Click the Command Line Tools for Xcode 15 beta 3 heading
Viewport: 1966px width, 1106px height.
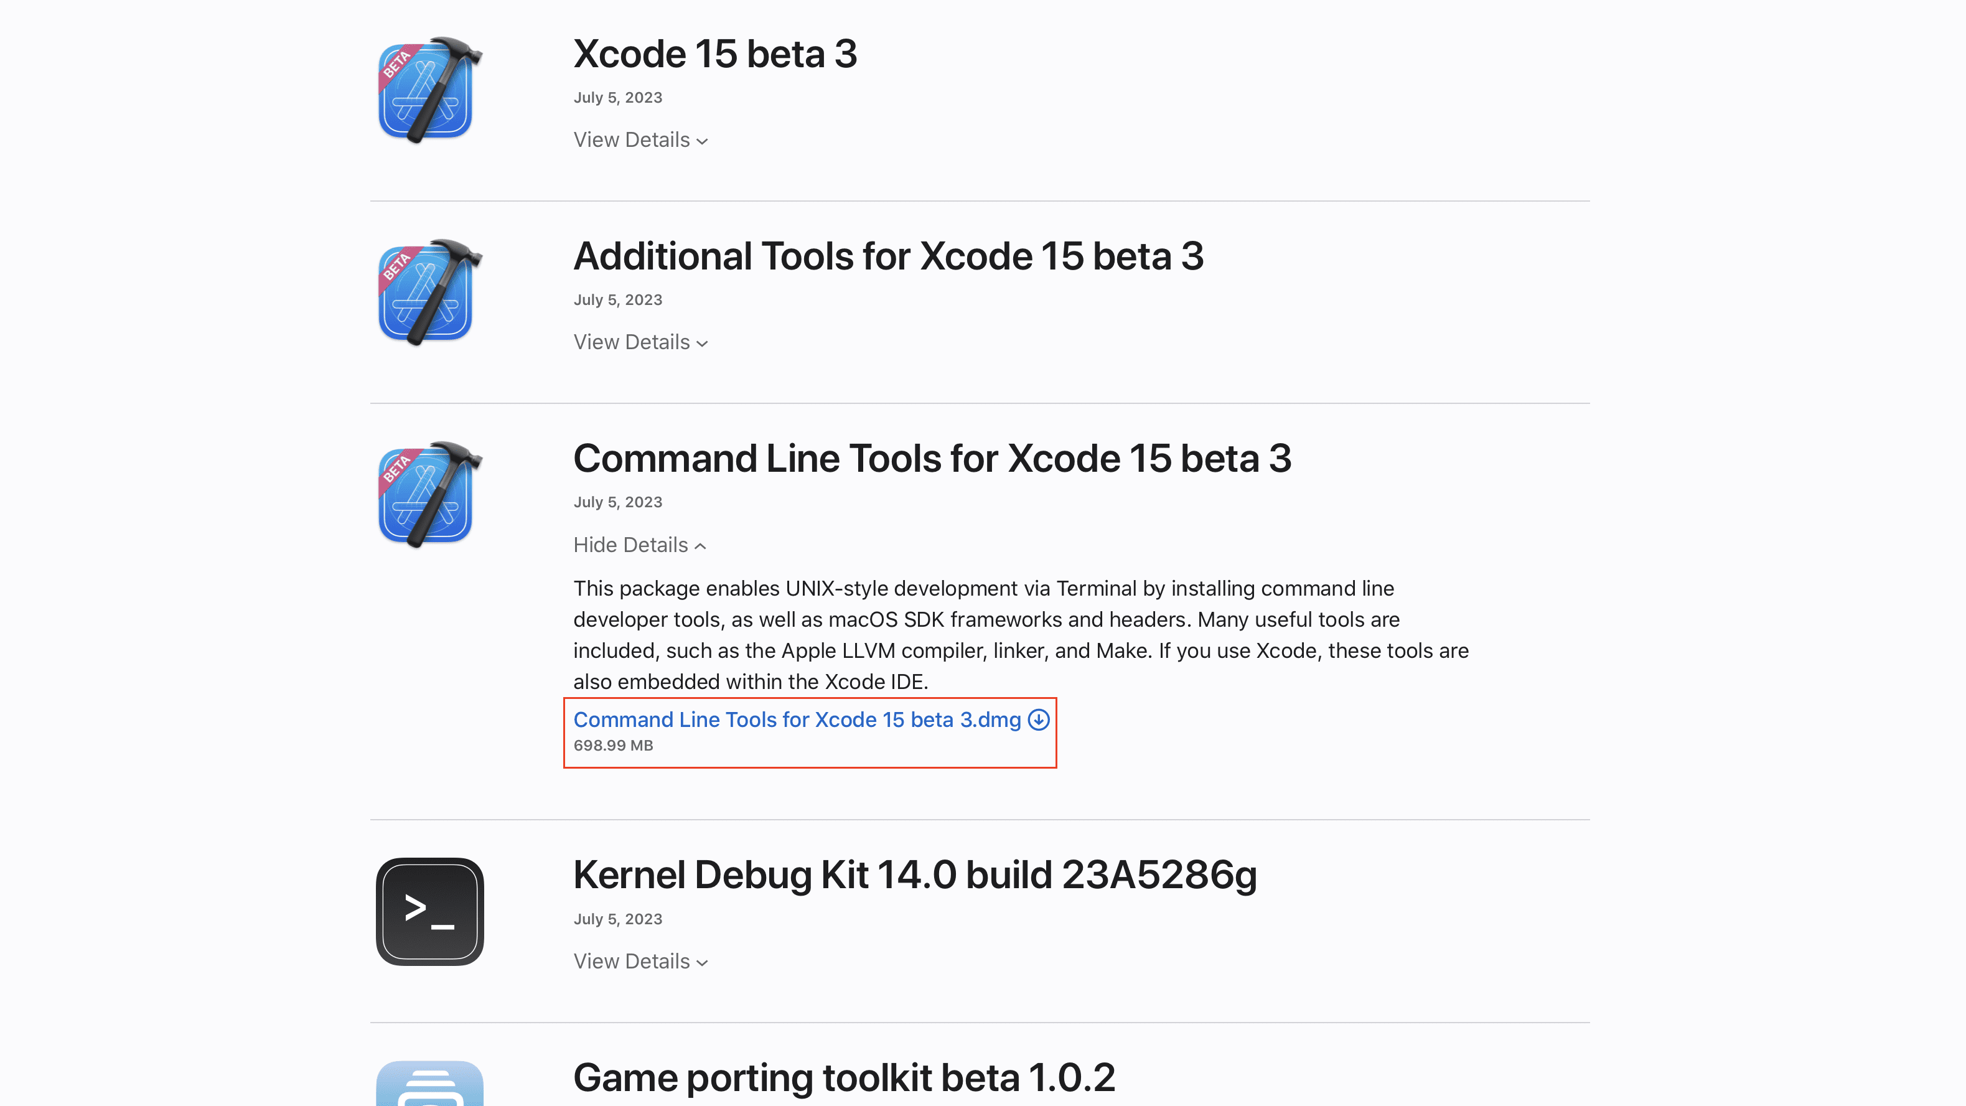[932, 459]
